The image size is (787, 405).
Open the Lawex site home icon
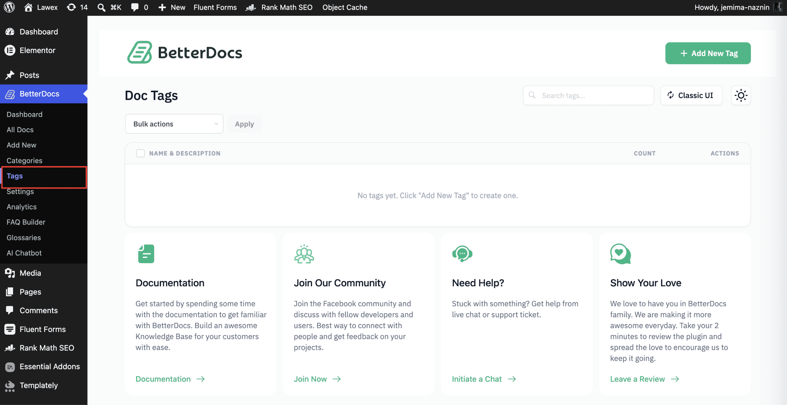28,7
